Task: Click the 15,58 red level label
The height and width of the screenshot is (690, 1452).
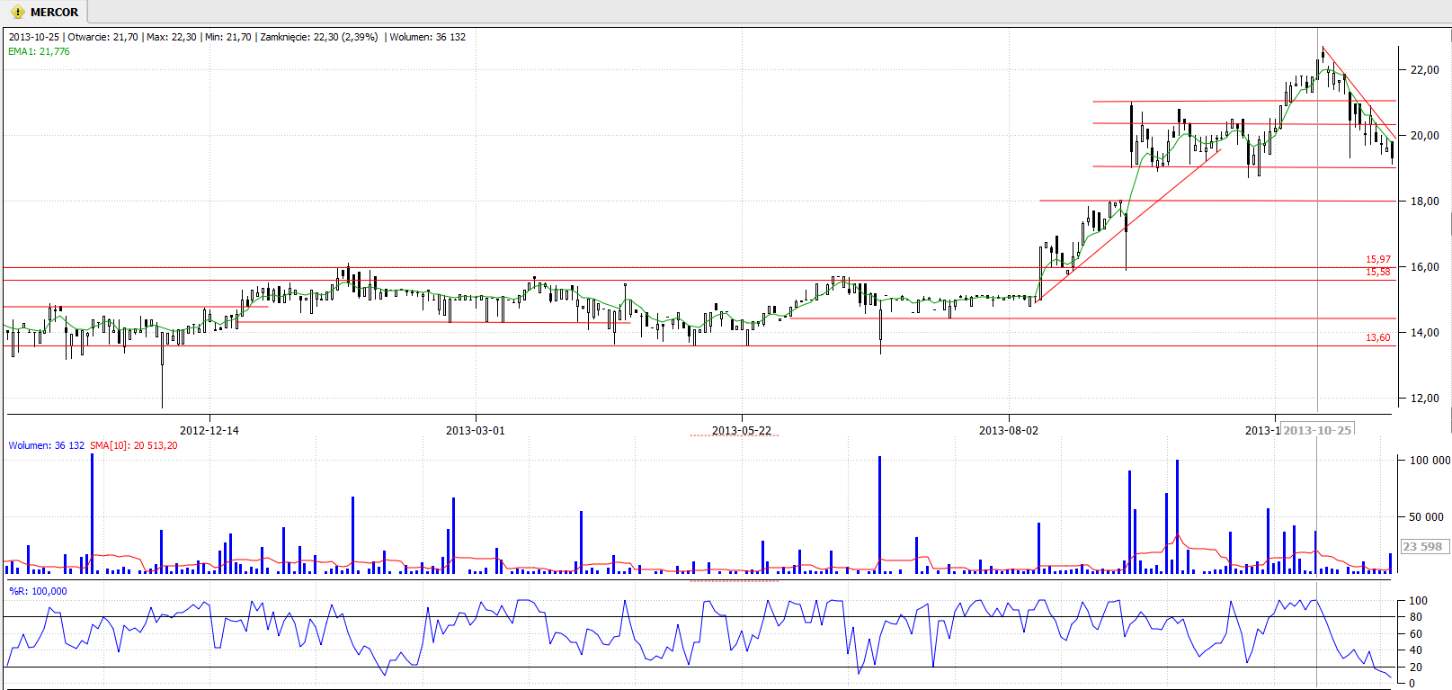Action: click(1378, 272)
